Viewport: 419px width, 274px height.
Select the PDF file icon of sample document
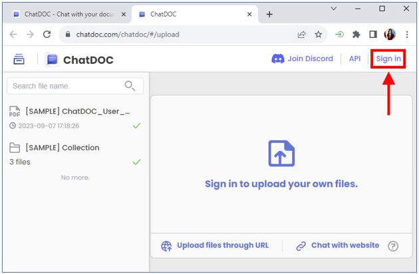pos(15,112)
